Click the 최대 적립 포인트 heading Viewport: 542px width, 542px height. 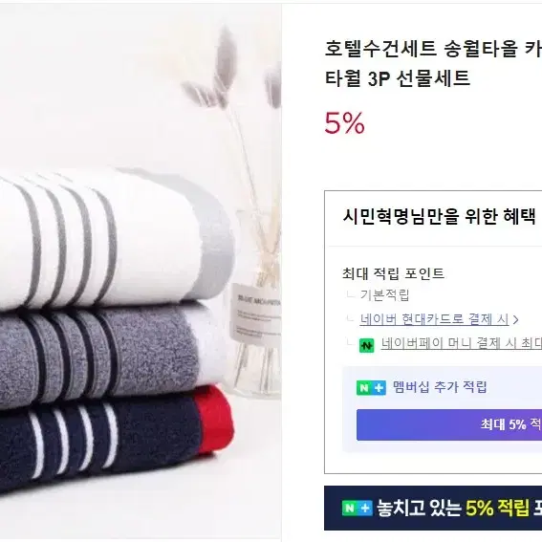tap(393, 273)
